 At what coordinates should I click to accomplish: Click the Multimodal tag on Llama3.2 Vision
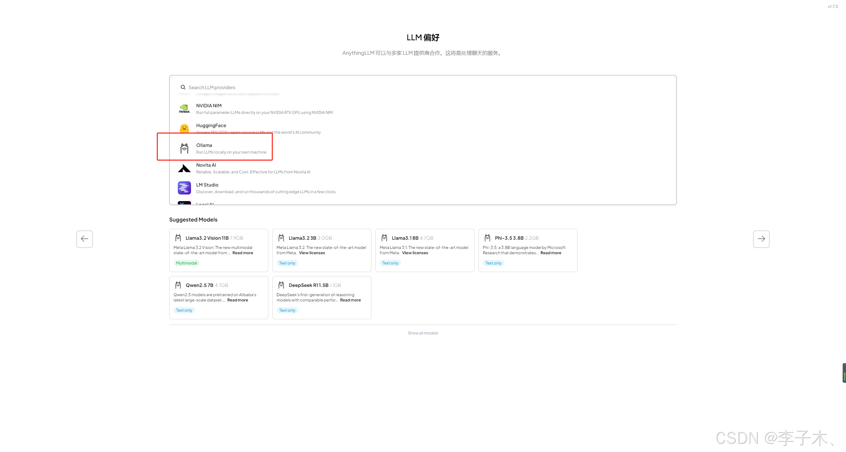(x=186, y=263)
